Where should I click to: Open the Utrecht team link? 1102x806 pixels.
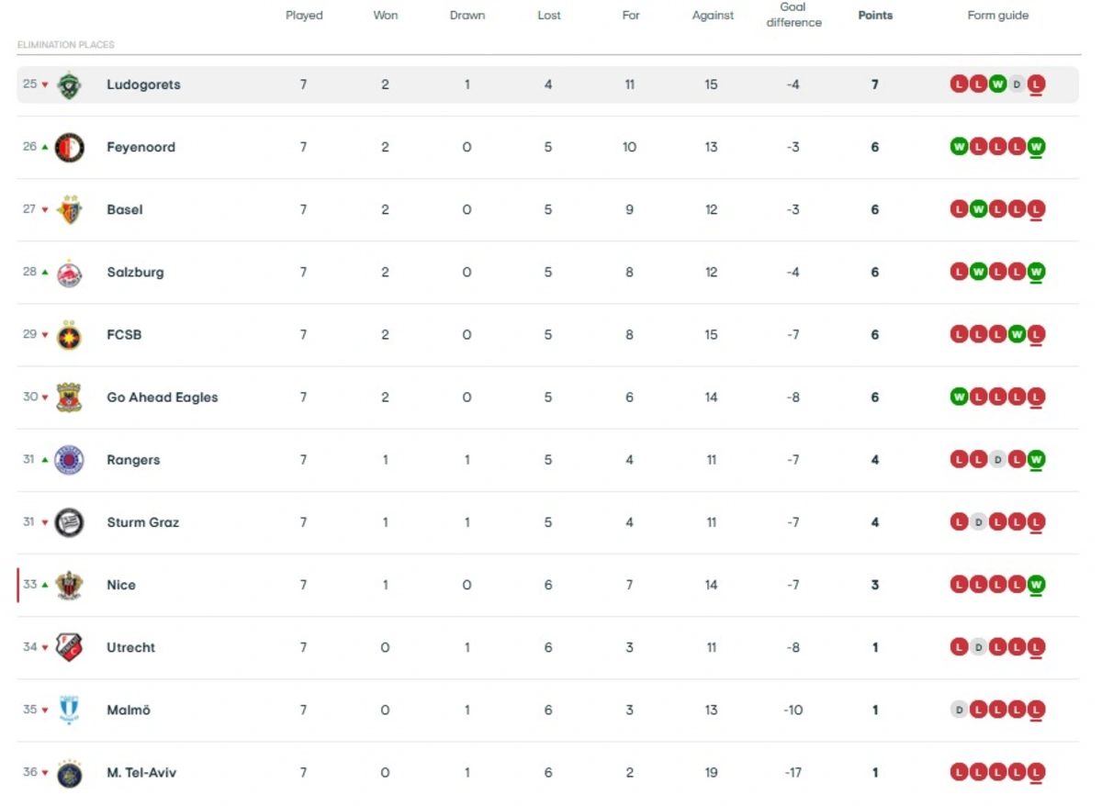click(x=130, y=647)
